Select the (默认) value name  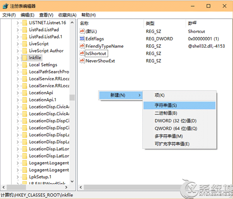tap(91, 31)
